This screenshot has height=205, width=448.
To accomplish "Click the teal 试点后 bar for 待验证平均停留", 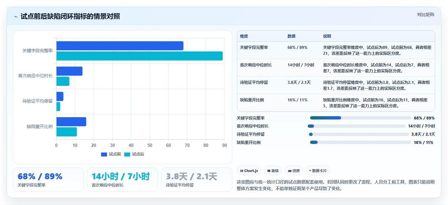I will (x=58, y=106).
